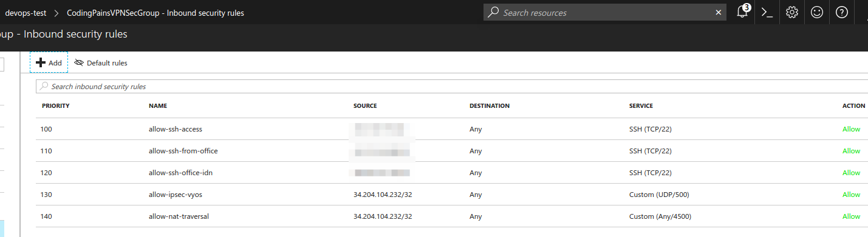Click Allow action of allow-nat-traversal

click(x=851, y=216)
